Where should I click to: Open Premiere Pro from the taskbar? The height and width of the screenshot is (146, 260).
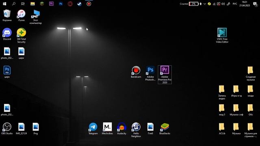[52, 4]
